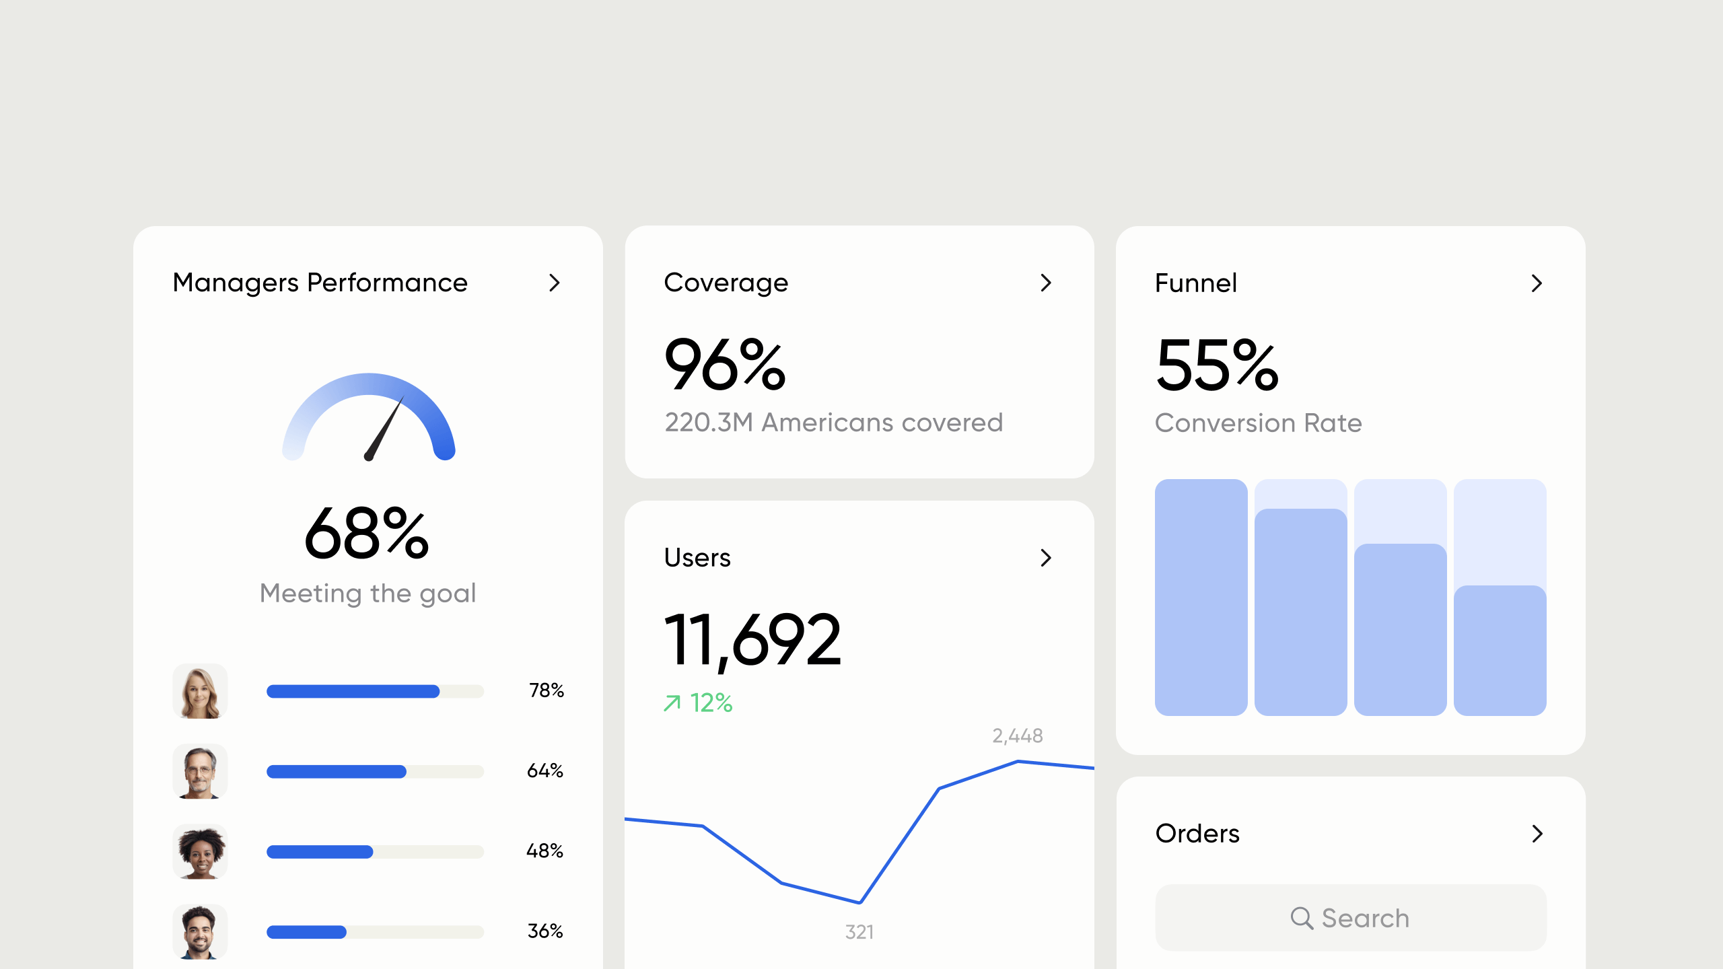The height and width of the screenshot is (969, 1723).
Task: Open the Orders details arrow
Action: click(1537, 834)
